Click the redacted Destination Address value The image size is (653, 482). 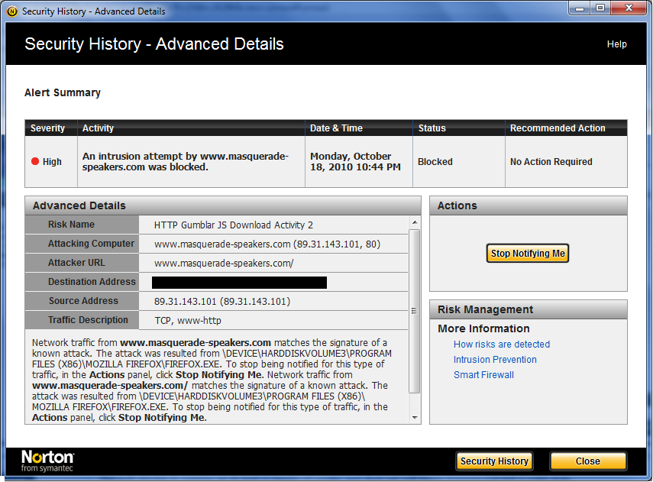(240, 283)
